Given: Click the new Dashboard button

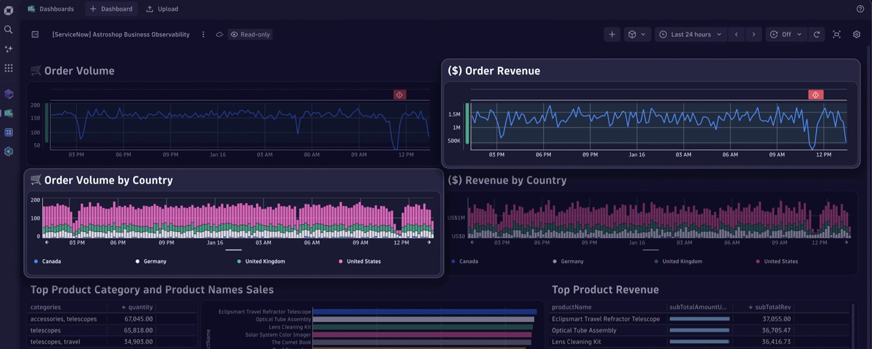Looking at the screenshot, I should 111,9.
